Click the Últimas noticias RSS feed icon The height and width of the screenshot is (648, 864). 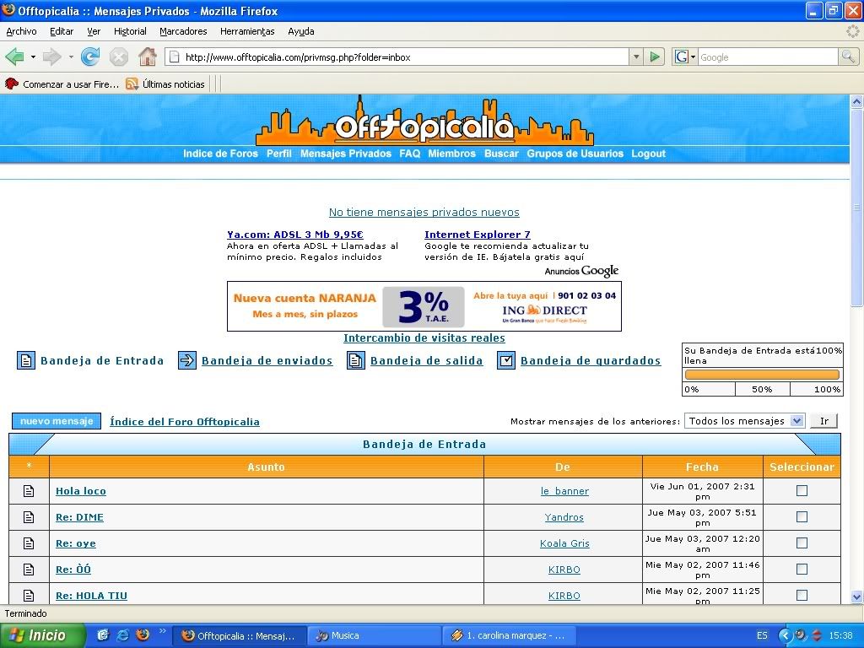click(x=132, y=84)
